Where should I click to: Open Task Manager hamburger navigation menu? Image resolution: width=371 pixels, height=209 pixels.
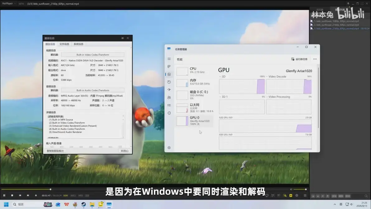(x=169, y=59)
